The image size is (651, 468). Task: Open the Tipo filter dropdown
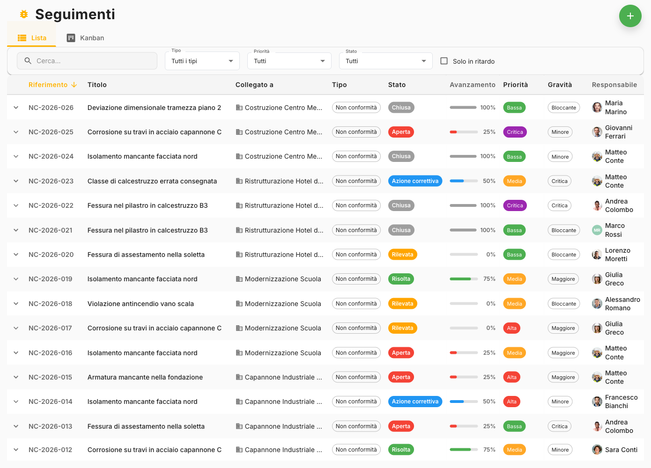[x=202, y=61]
